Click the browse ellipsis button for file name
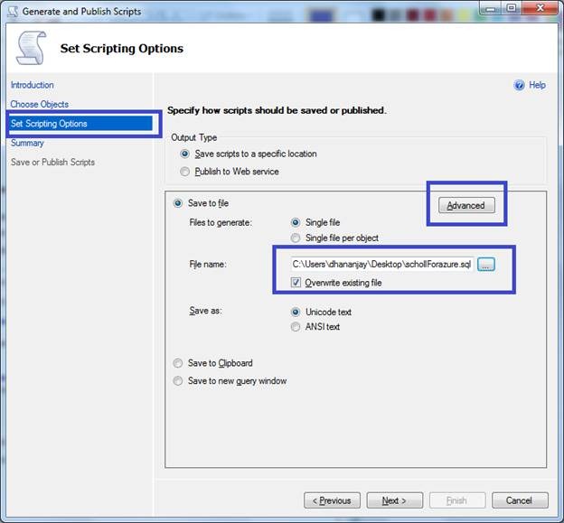This screenshot has width=564, height=523. pyautogui.click(x=486, y=264)
